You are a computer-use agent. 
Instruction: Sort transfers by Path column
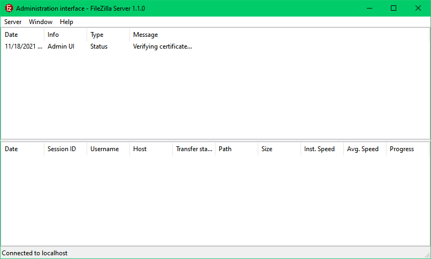pyautogui.click(x=236, y=149)
